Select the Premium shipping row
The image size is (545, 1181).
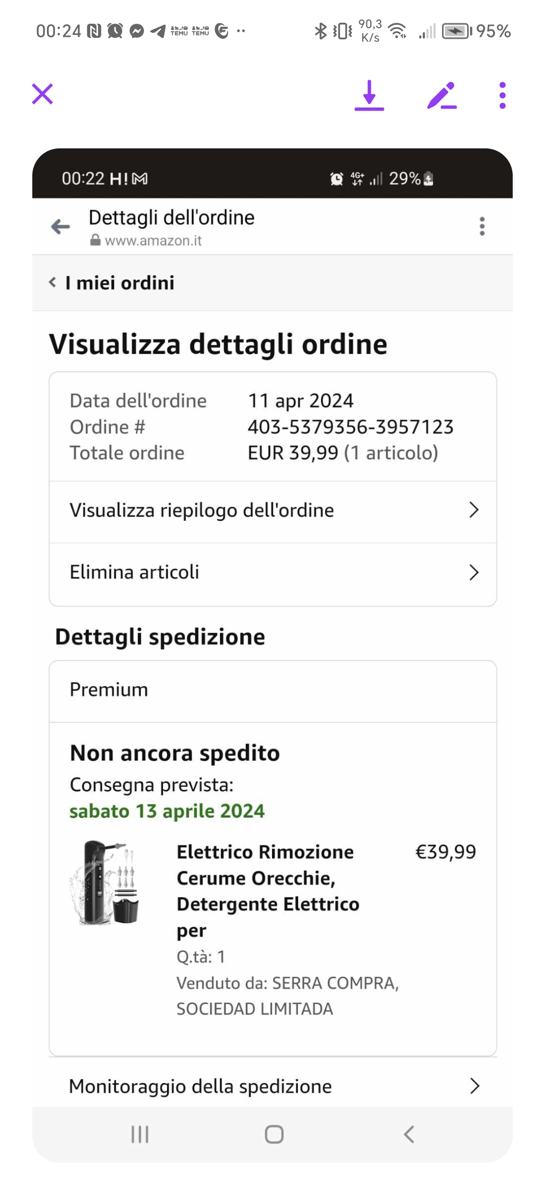click(272, 690)
